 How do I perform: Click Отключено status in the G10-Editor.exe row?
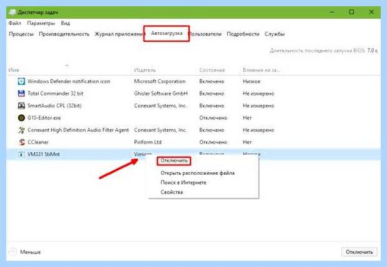pyautogui.click(x=213, y=118)
